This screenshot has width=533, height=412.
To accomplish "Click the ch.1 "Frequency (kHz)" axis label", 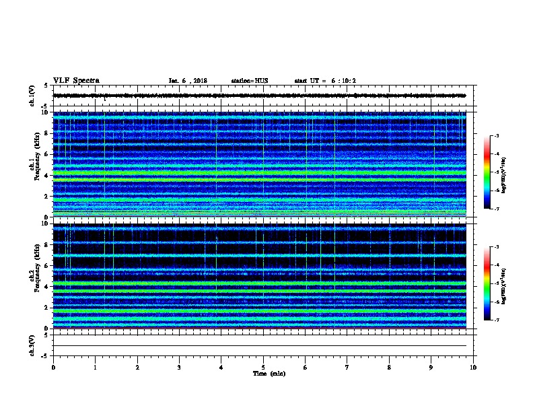I will (37, 156).
